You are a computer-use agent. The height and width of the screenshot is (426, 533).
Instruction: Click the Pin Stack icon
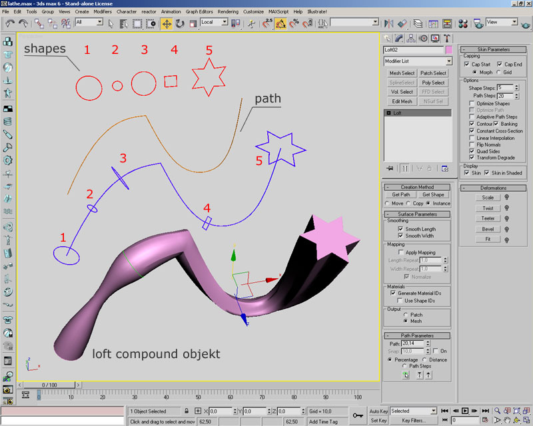[x=388, y=168]
